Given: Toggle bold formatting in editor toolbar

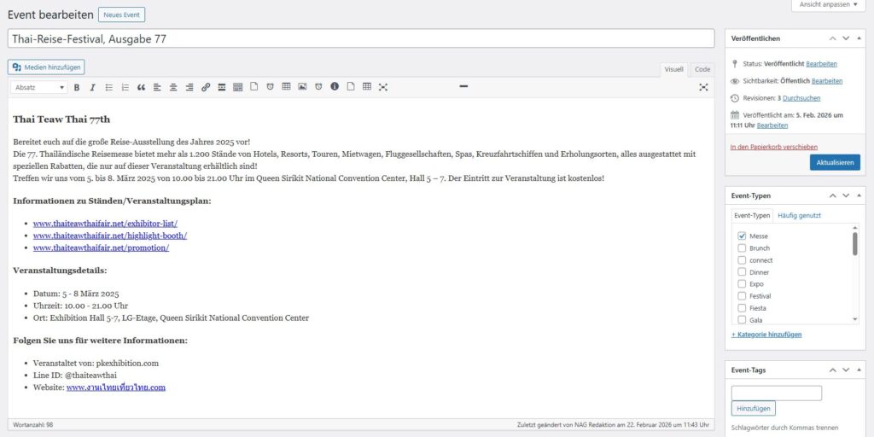Looking at the screenshot, I should coord(77,87).
